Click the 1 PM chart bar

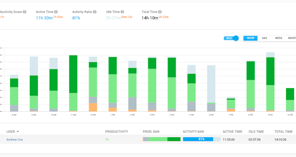click(113, 84)
